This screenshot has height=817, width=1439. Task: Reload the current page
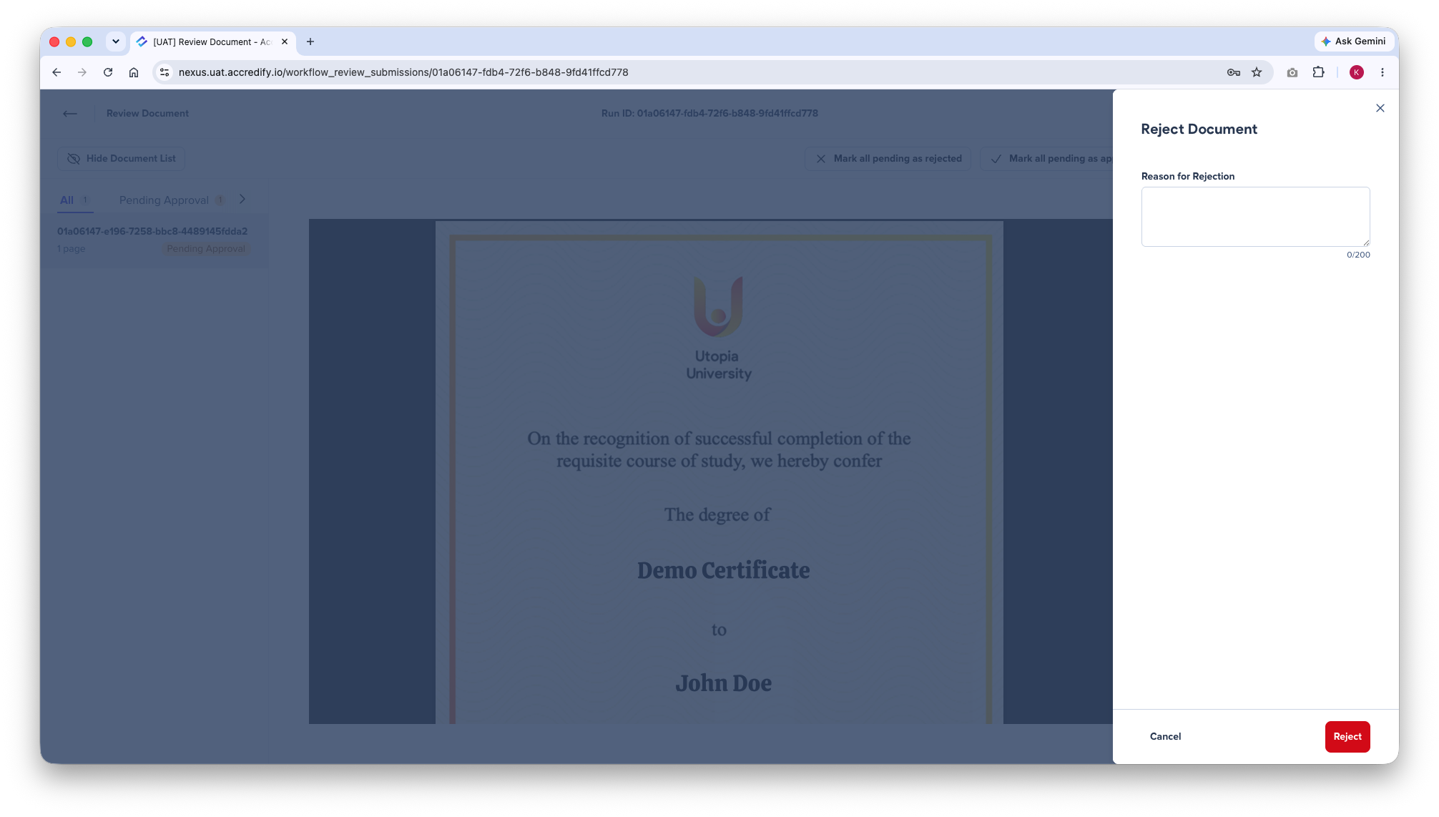(108, 72)
